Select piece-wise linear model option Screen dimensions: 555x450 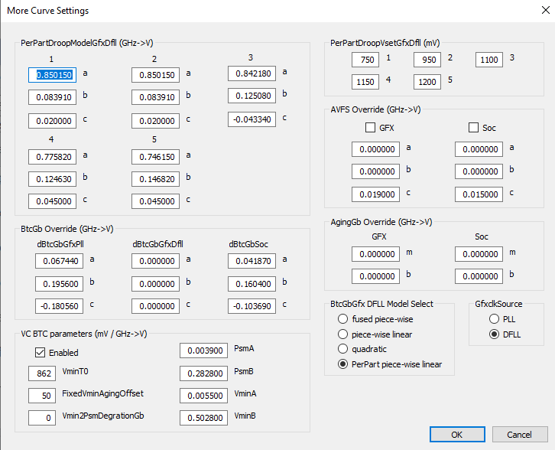(343, 334)
